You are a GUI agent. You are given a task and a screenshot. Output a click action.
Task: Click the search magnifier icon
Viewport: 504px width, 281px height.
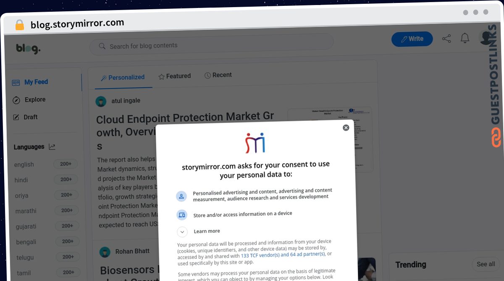pos(102,46)
